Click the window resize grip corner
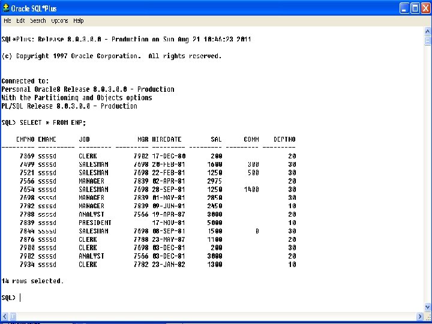Screen dimensions: 432x324 (428, 317)
